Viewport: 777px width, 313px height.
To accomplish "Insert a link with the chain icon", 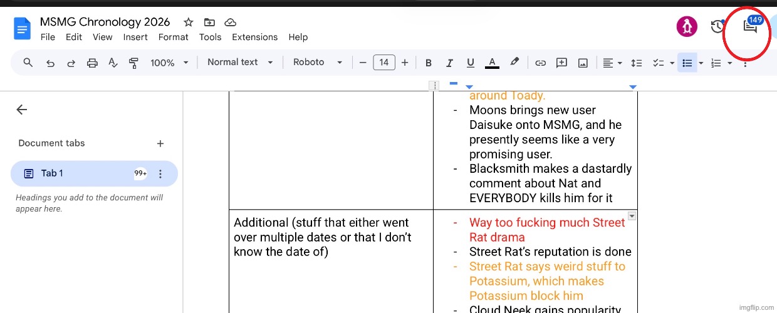I will click(540, 63).
